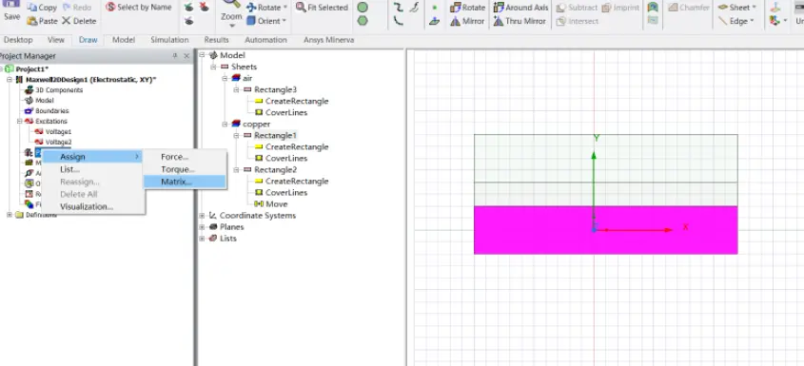Select the draw circle icon
Viewport: 804px width, 366px height.
363,8
